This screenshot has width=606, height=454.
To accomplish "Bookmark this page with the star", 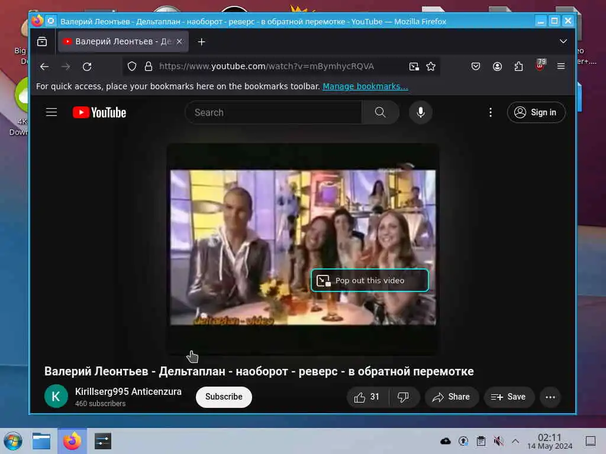I will pos(431,66).
